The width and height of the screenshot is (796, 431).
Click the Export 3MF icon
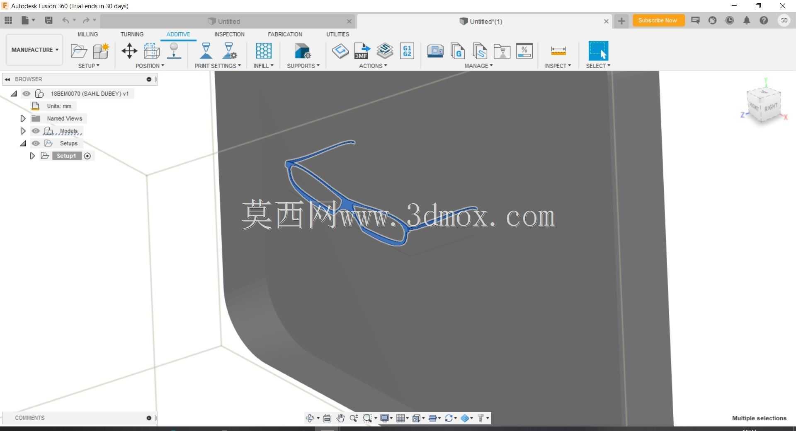[362, 51]
